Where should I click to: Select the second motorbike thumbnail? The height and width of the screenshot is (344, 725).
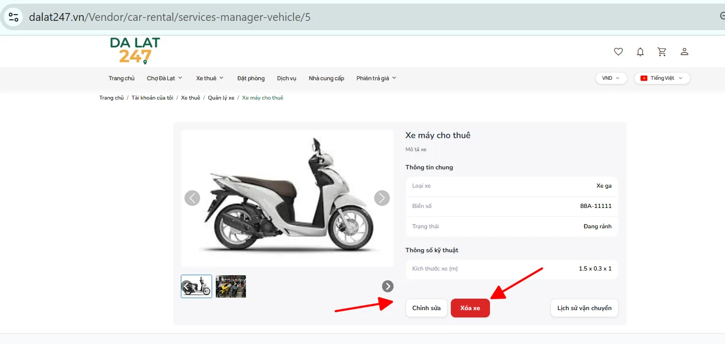pos(231,286)
